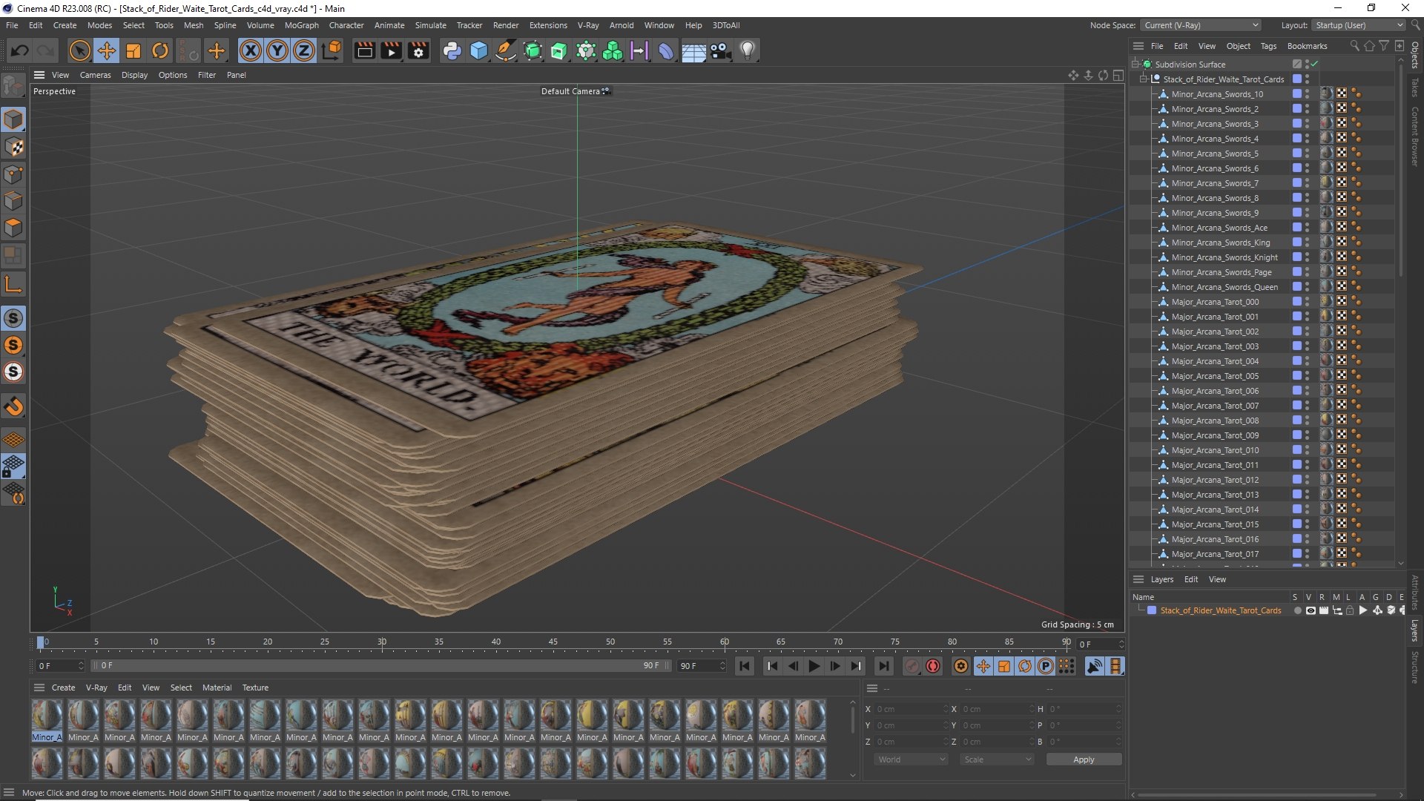Screen dimensions: 1424x801
Task: Toggle the Y axis lock
Action: click(x=277, y=50)
